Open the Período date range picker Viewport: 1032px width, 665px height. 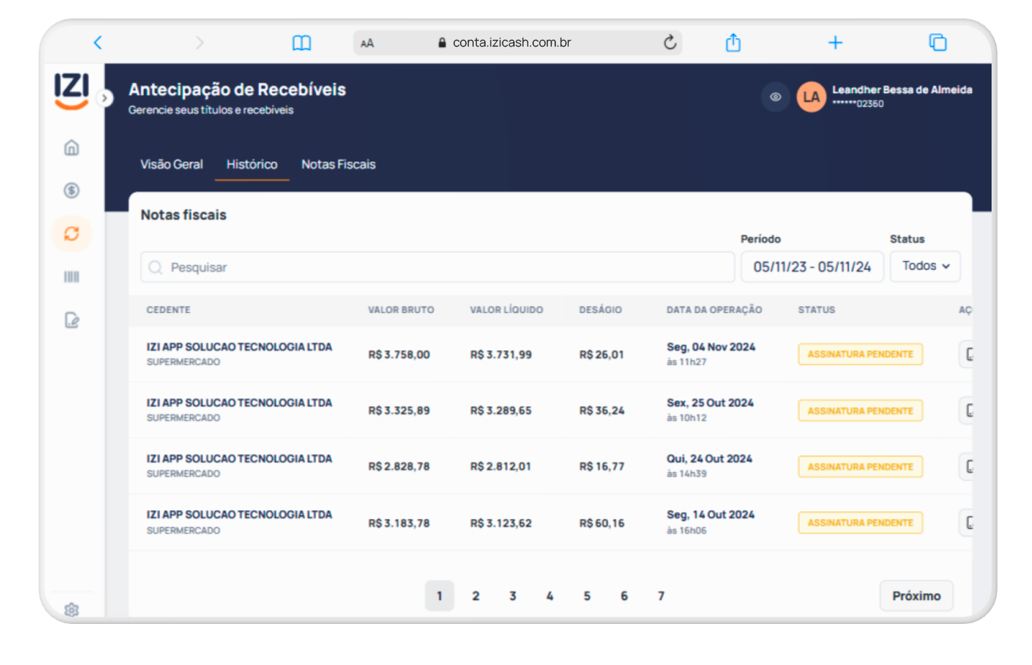[811, 267]
